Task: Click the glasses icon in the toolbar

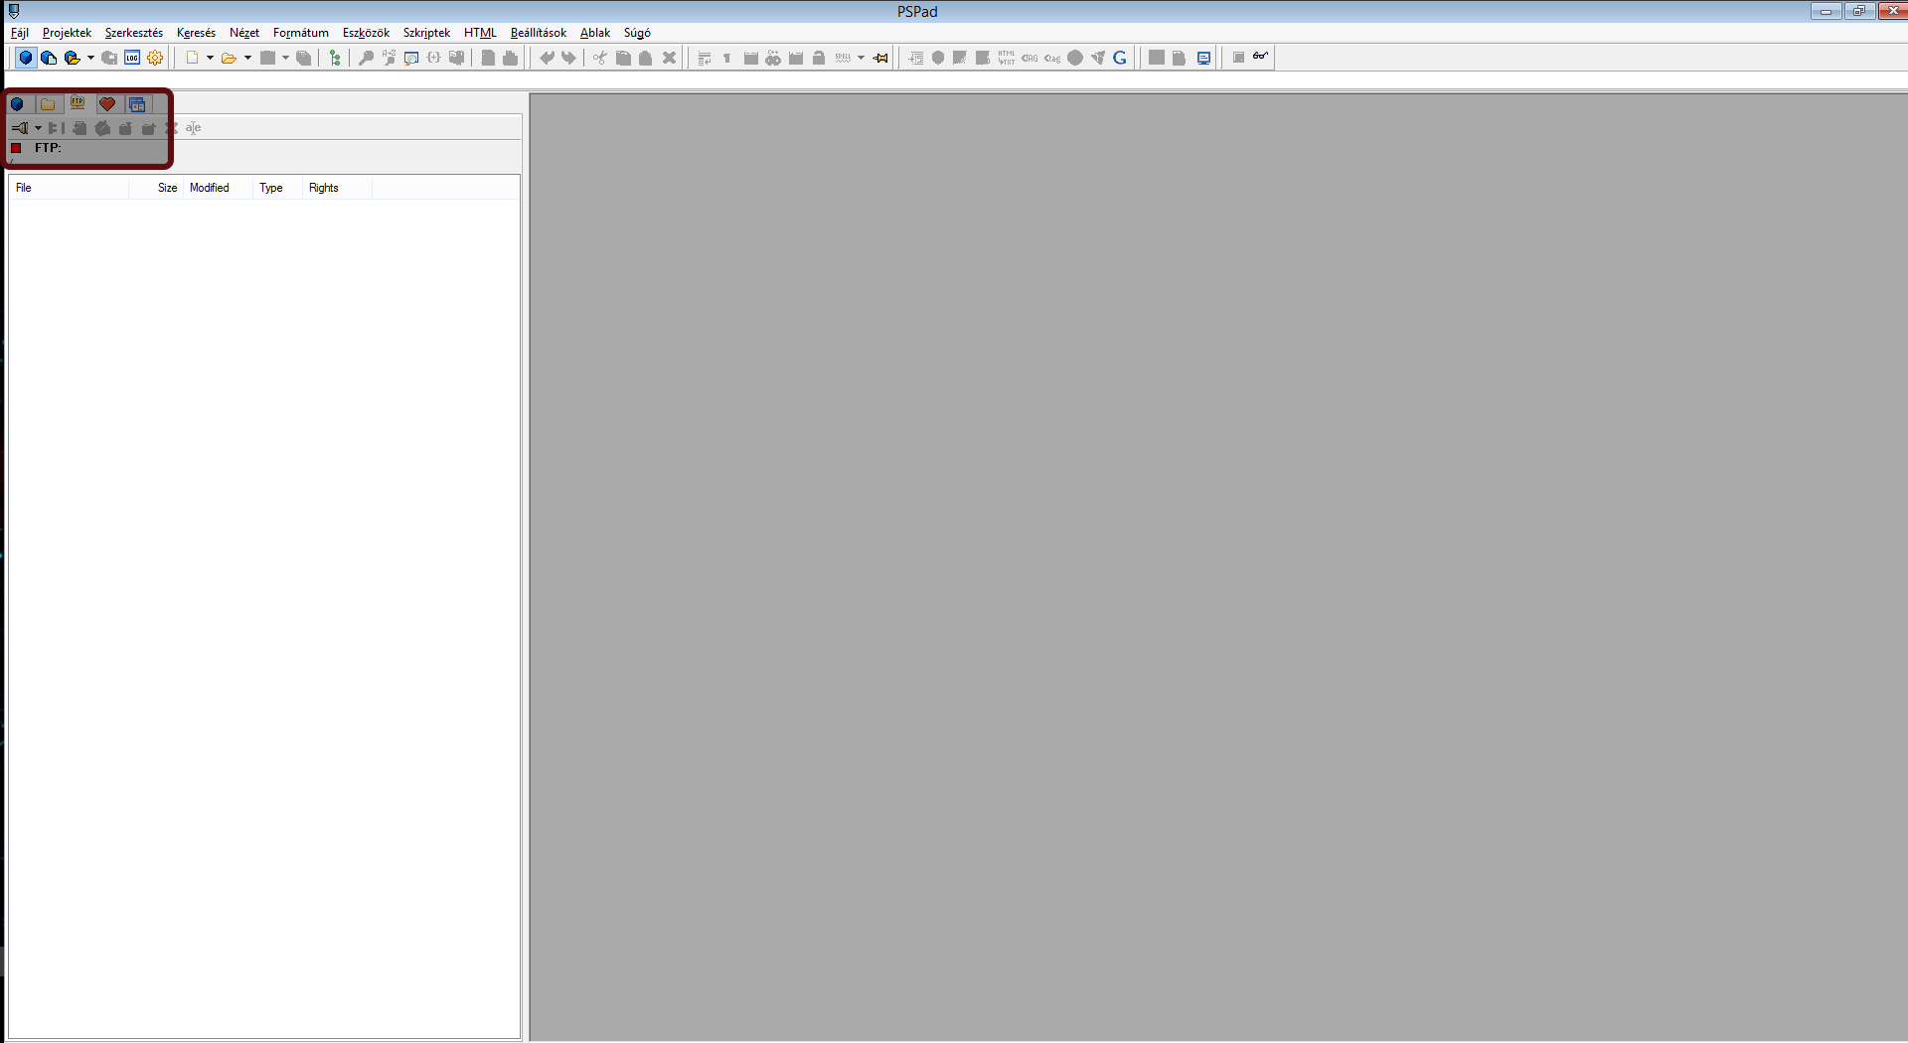Action: point(1260,57)
